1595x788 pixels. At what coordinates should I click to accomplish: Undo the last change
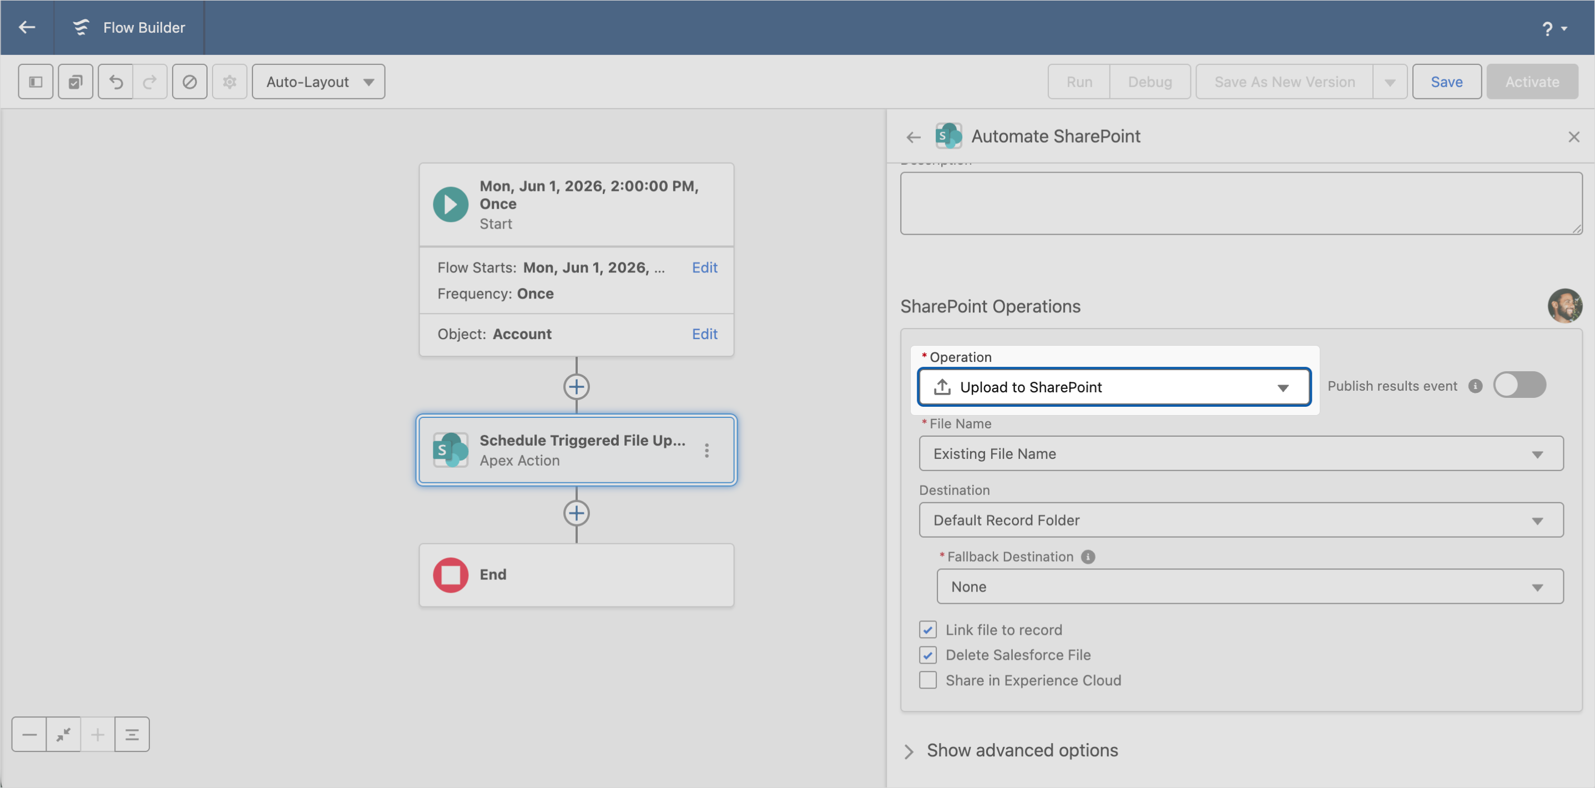(116, 82)
